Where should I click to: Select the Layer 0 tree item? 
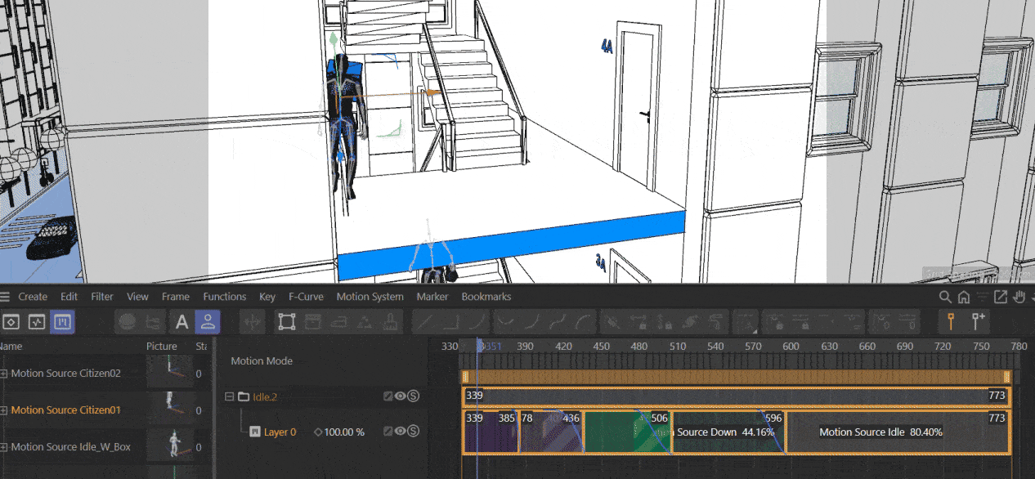[x=280, y=432]
